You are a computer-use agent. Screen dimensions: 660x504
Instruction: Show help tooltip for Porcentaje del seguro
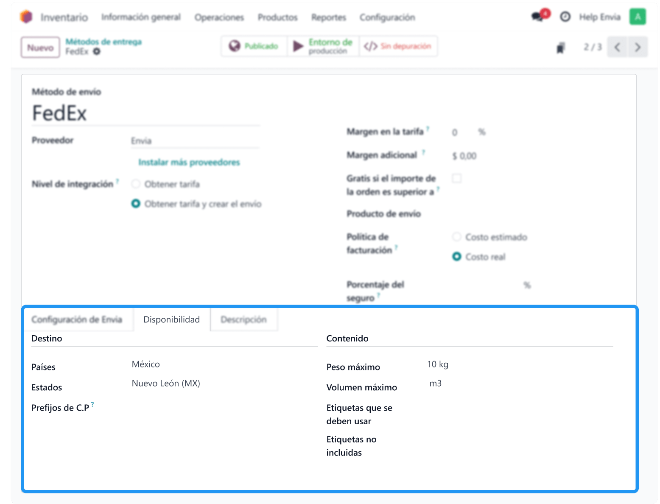click(x=378, y=295)
